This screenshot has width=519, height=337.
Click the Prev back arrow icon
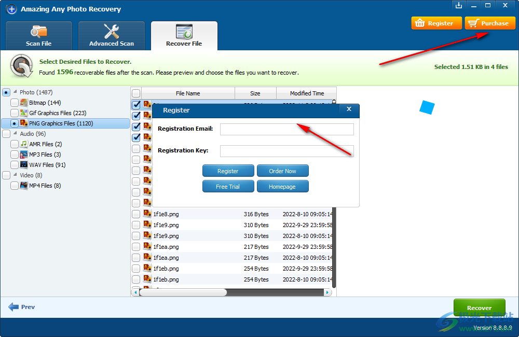coord(13,307)
